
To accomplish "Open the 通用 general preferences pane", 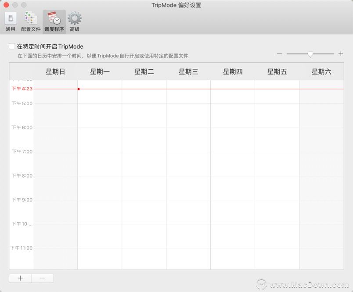I will pyautogui.click(x=11, y=22).
